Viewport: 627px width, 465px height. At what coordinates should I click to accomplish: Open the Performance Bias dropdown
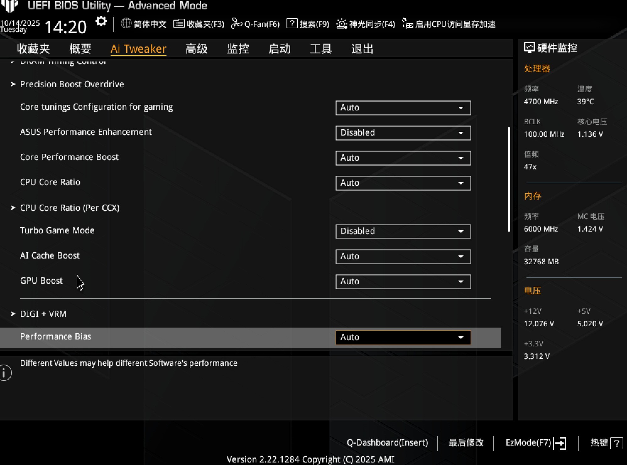click(x=403, y=337)
